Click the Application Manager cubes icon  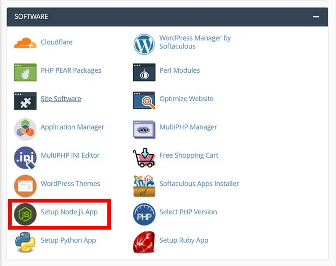25,129
